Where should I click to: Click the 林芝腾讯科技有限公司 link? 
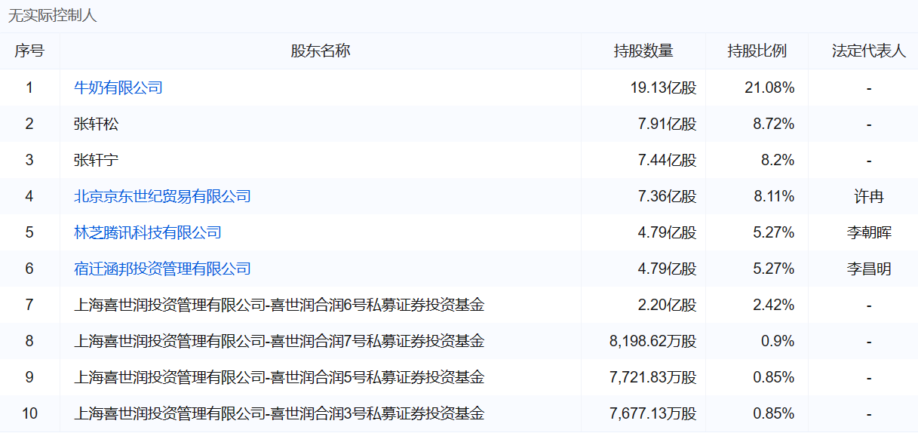pos(148,232)
